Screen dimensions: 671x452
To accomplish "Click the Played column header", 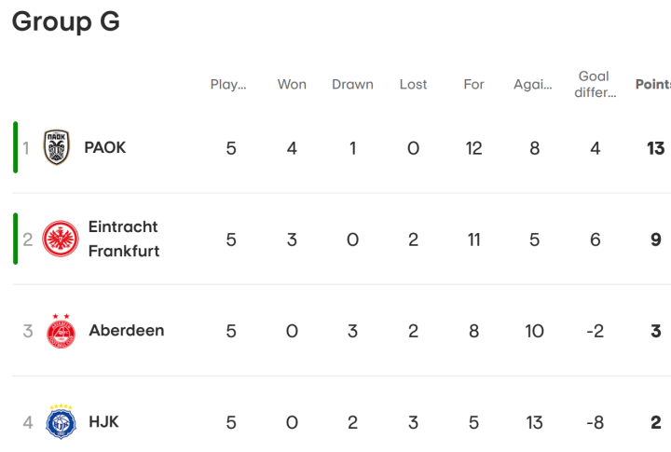I will pyautogui.click(x=228, y=85).
